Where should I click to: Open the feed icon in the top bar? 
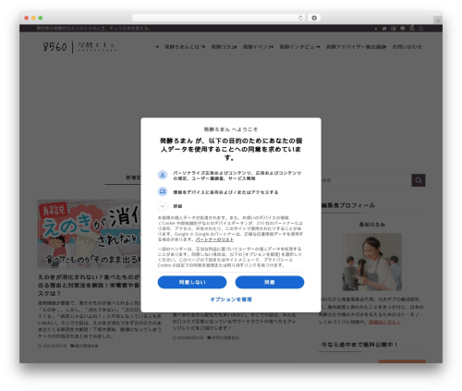point(412,29)
